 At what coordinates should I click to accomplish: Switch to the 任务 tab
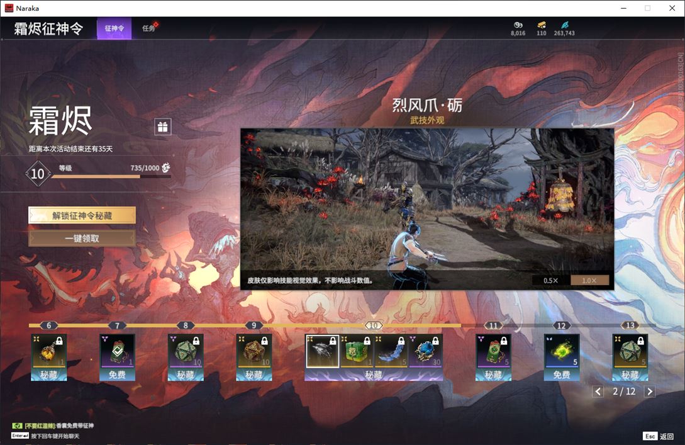click(x=149, y=28)
